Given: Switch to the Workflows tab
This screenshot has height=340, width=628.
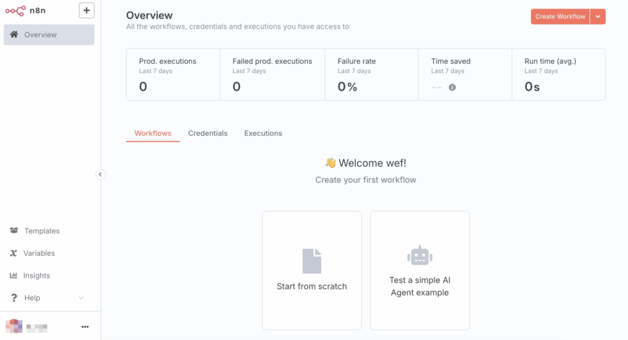Looking at the screenshot, I should coord(153,133).
